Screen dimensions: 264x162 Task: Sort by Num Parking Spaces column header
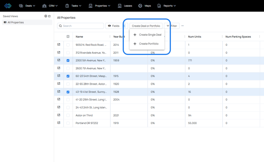pyautogui.click(x=238, y=37)
